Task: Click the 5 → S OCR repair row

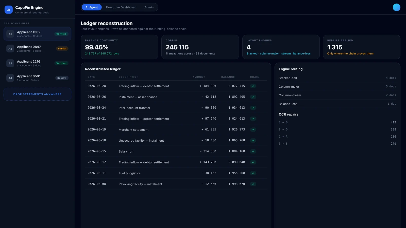Action: [337, 144]
